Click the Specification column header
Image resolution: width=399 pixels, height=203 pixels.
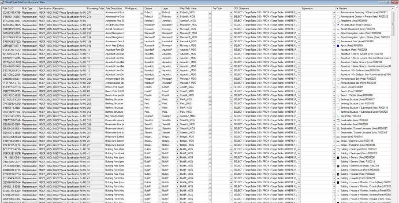45,9
